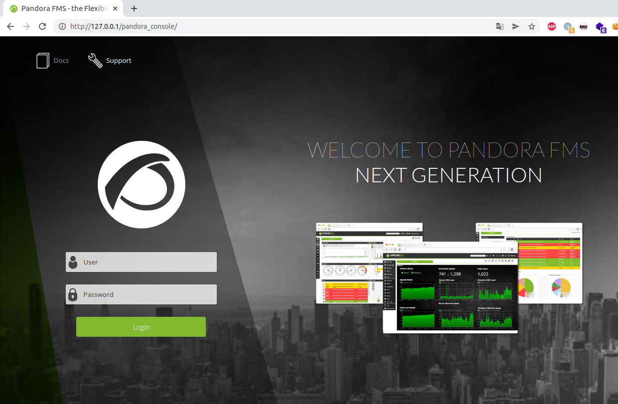Click the send page arrow icon

click(x=516, y=26)
